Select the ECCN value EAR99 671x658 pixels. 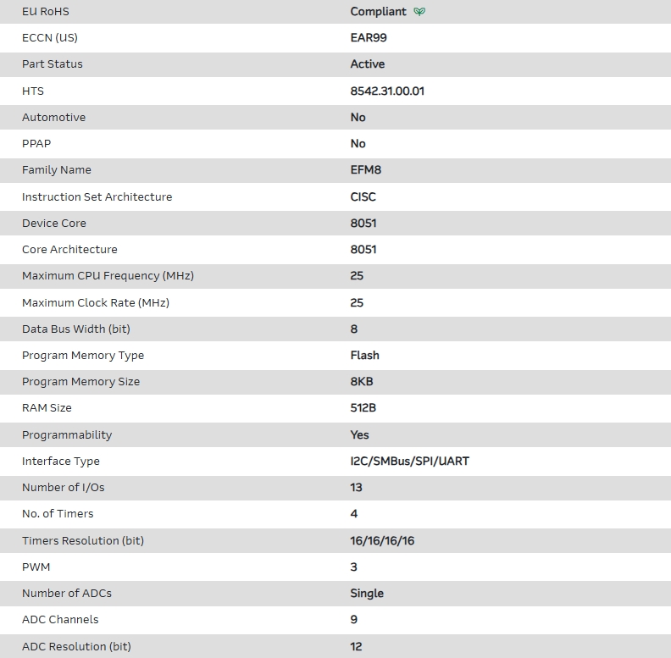coord(369,38)
